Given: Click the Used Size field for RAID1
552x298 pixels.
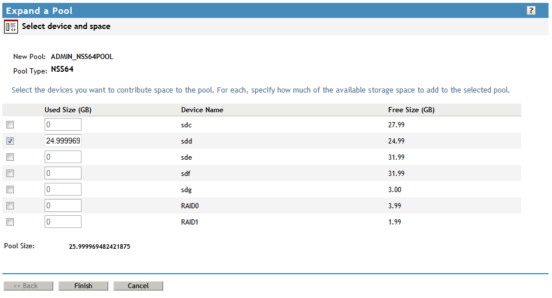Looking at the screenshot, I should (63, 222).
